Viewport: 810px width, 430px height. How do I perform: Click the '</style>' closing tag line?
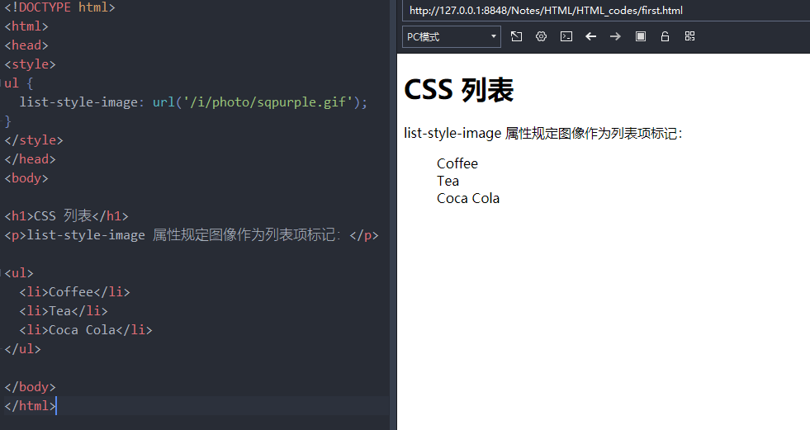[34, 140]
